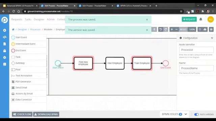216x121 pixels.
Task: Select the Hire Employee task
Action: [115, 63]
